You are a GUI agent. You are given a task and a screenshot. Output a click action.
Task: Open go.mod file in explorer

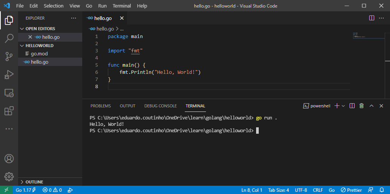tap(50, 53)
